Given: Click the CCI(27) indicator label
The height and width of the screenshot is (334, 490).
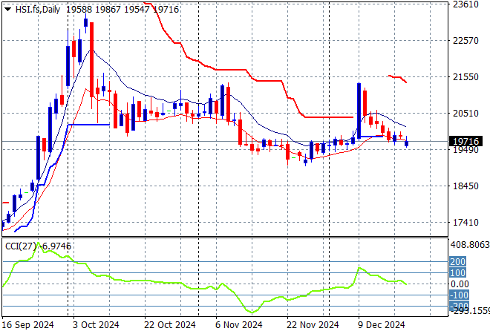Looking at the screenshot, I should point(19,245).
